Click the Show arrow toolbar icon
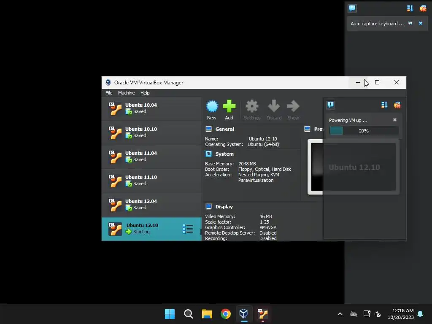Image resolution: width=432 pixels, height=324 pixels. pyautogui.click(x=293, y=106)
